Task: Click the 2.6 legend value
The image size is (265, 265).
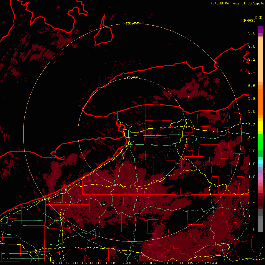Action: (x=252, y=151)
